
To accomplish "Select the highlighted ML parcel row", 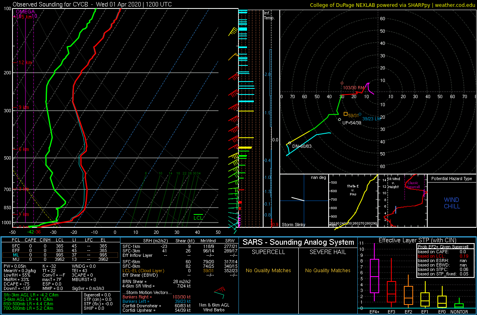I will click(60, 254).
